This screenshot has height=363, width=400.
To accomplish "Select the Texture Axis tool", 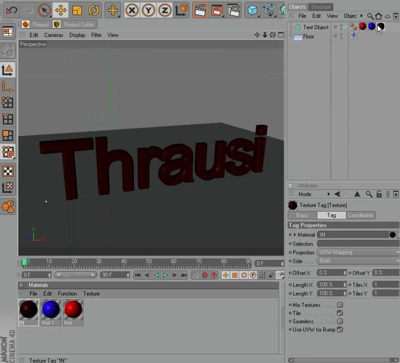I will tap(8, 188).
